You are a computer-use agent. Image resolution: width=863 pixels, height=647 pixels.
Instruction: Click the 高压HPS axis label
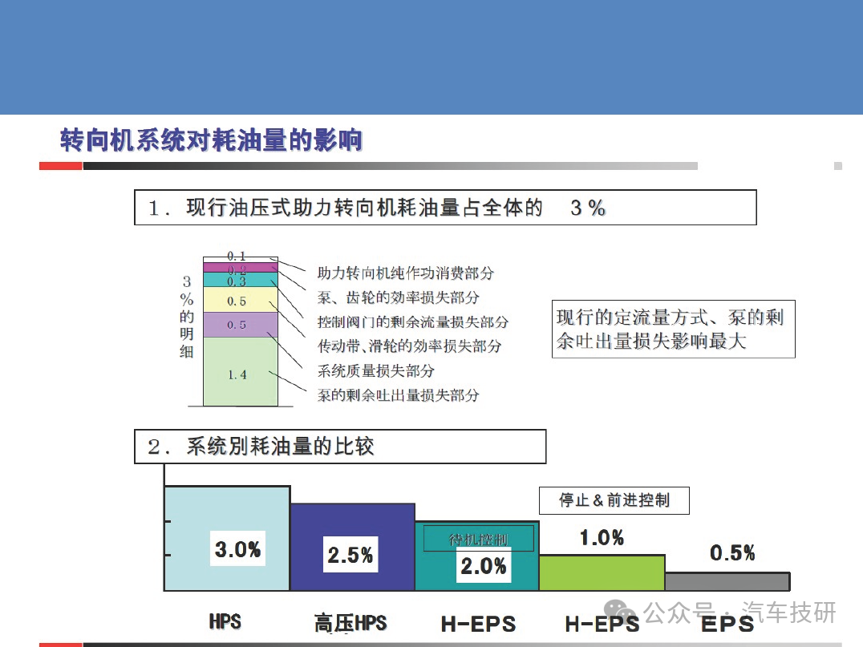[x=350, y=623]
